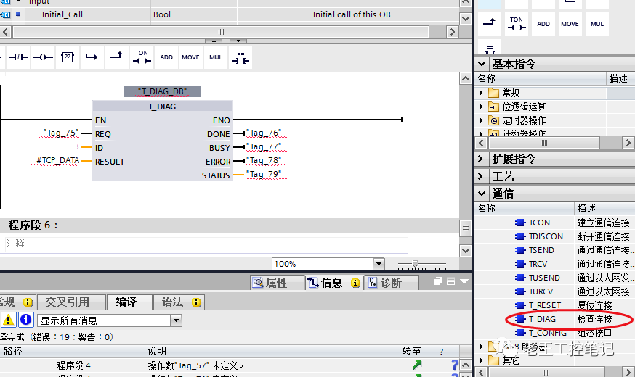Expand the 常规 folder
The image size is (635, 377).
click(481, 93)
